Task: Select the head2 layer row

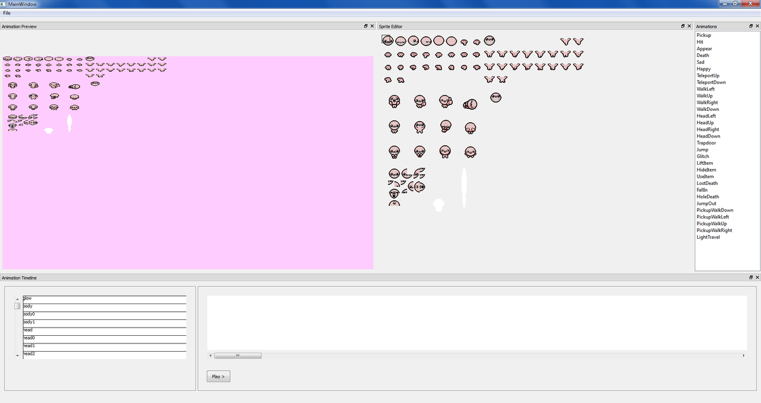Action: click(x=105, y=355)
